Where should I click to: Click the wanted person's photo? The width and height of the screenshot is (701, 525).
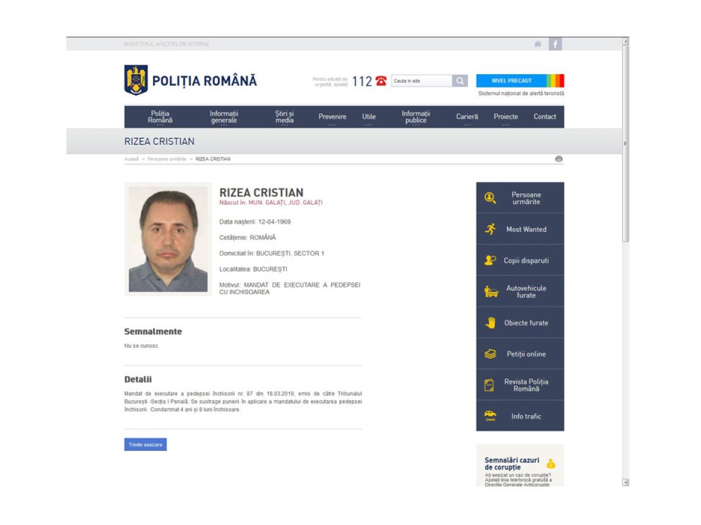168,239
